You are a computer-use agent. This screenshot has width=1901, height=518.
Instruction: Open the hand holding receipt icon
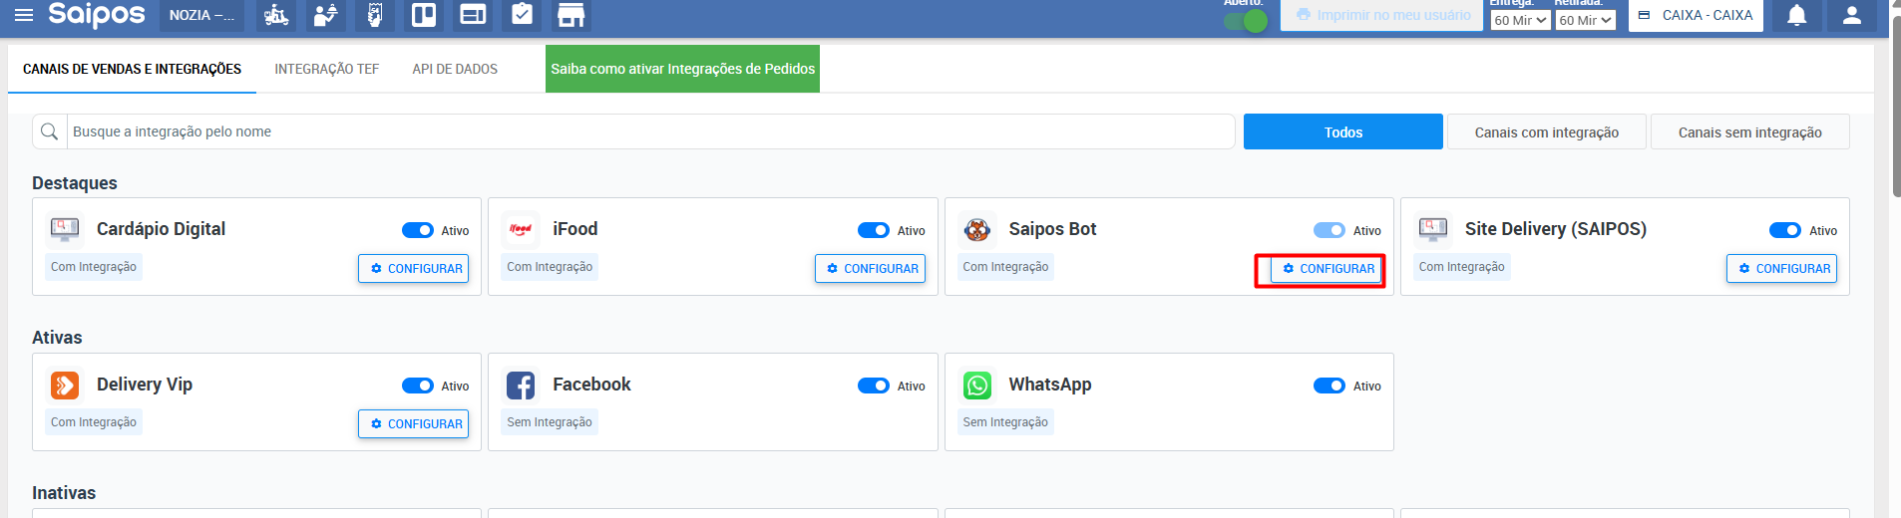tap(375, 15)
